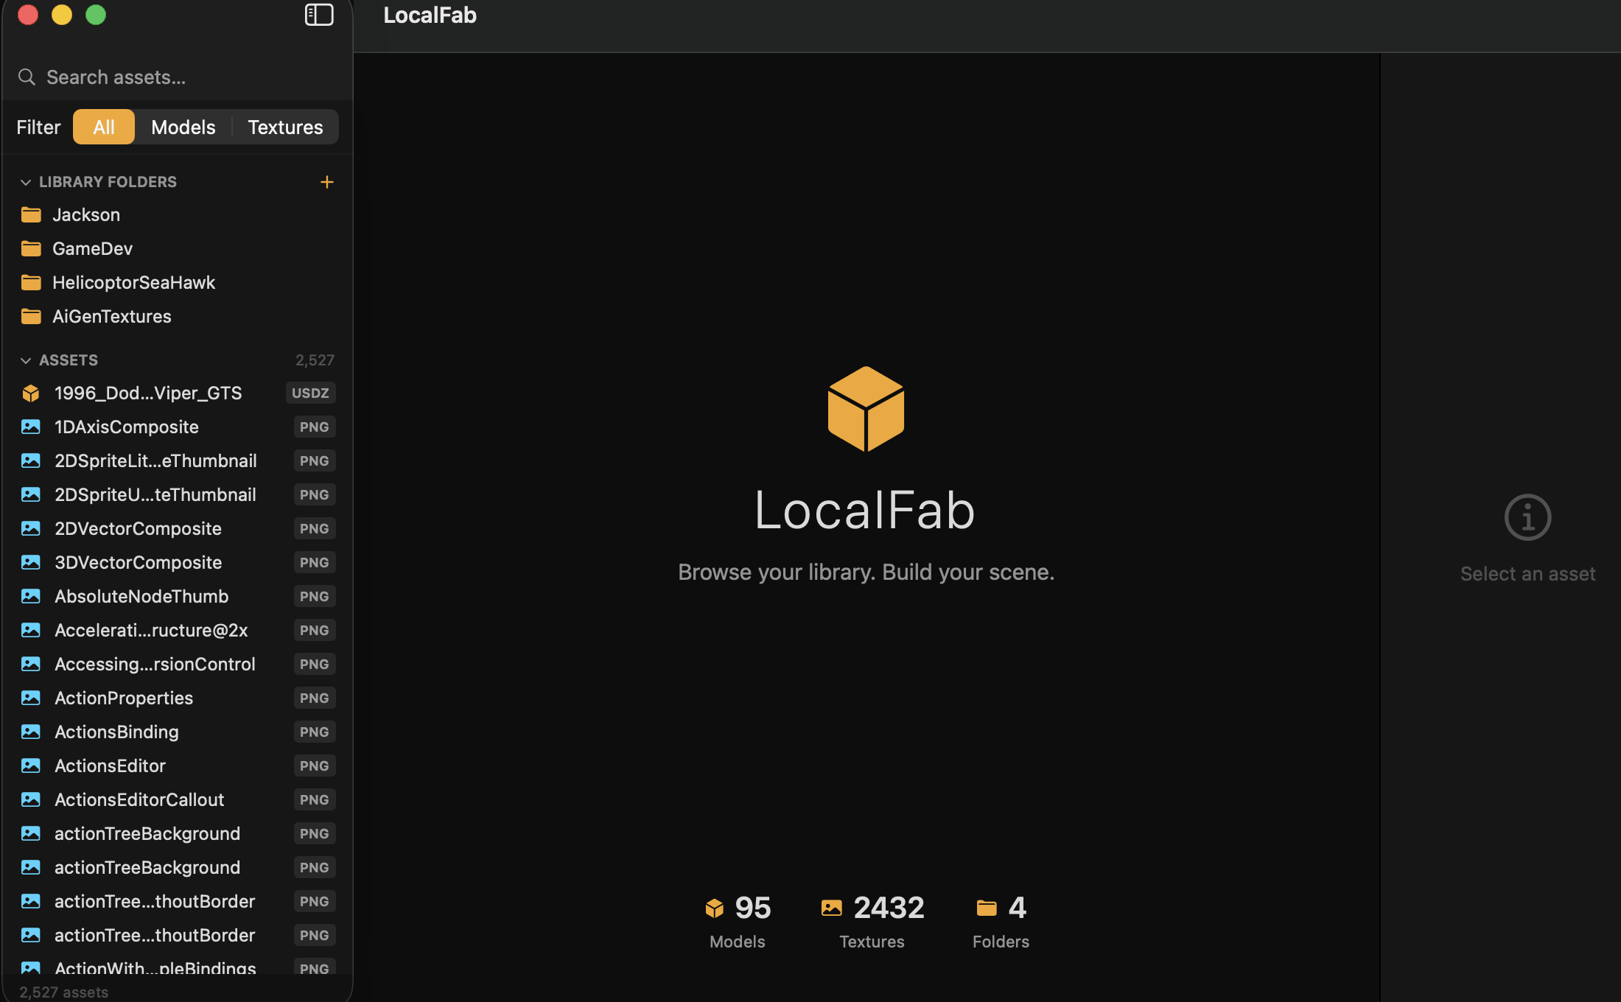Select the All filter tab
The width and height of the screenshot is (1621, 1002).
(x=104, y=127)
